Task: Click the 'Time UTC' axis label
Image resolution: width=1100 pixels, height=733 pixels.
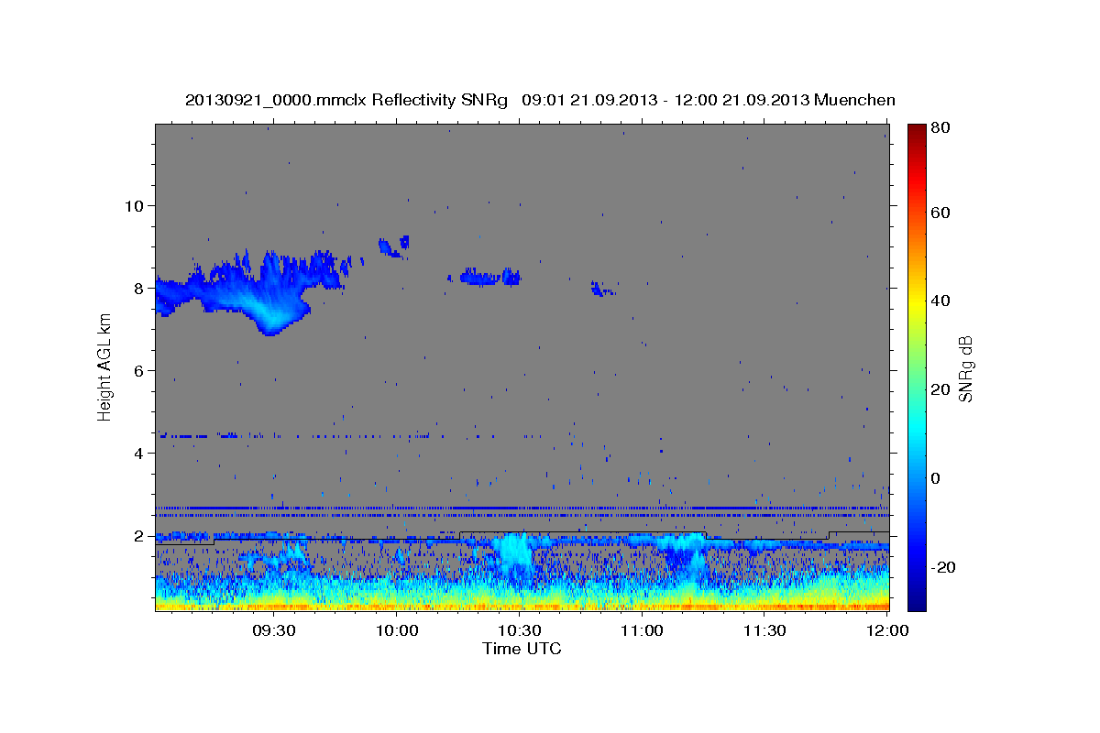Action: tap(522, 649)
